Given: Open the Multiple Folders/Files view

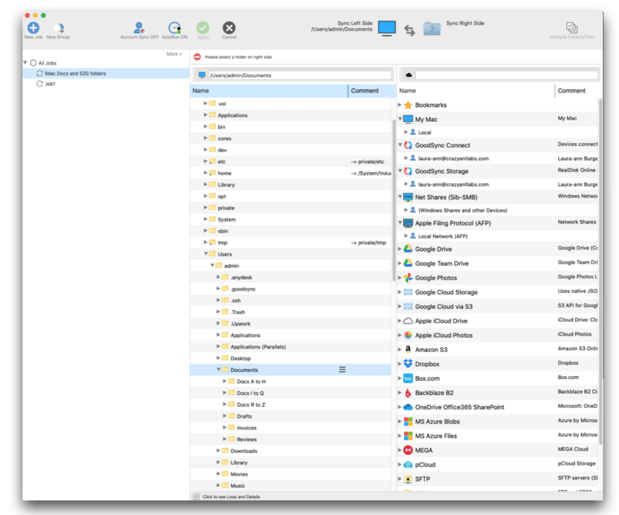Looking at the screenshot, I should click(x=571, y=28).
